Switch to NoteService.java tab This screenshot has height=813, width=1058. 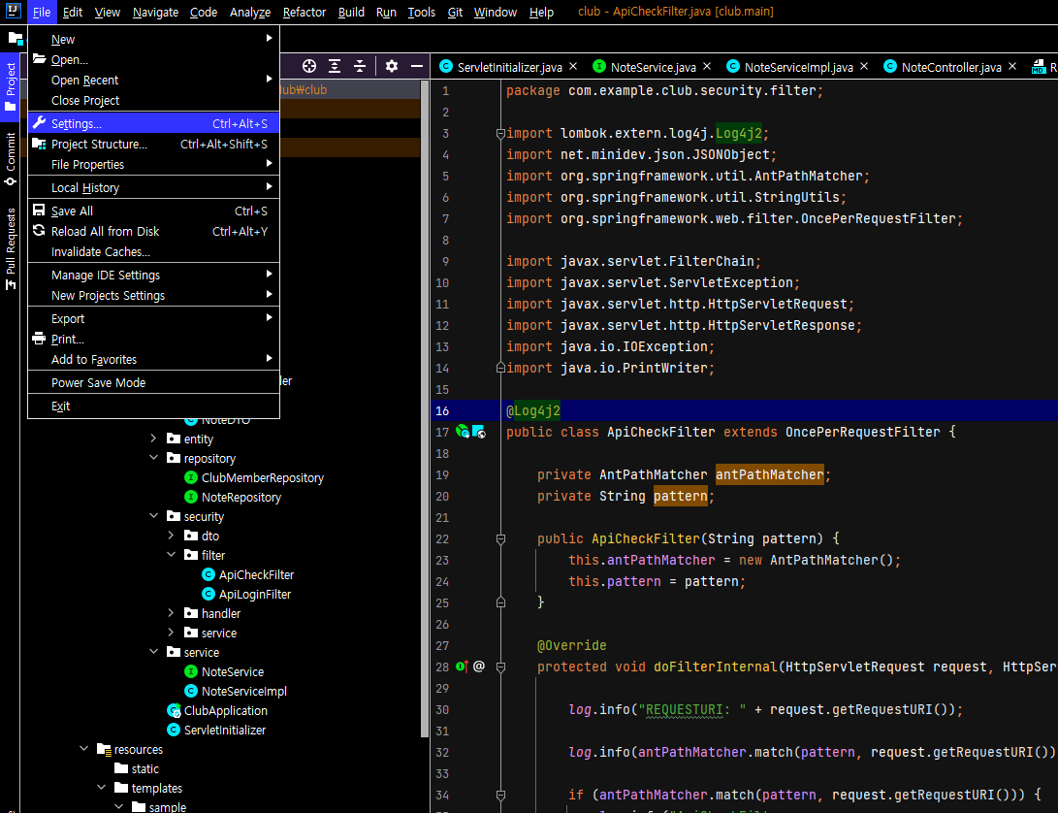(653, 67)
